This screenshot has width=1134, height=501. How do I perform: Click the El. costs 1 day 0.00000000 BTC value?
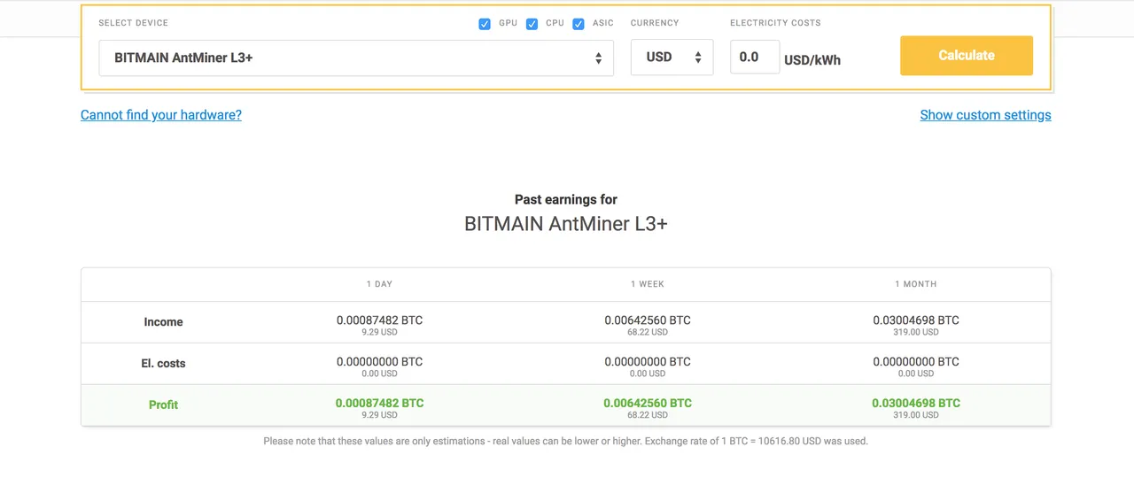click(379, 362)
